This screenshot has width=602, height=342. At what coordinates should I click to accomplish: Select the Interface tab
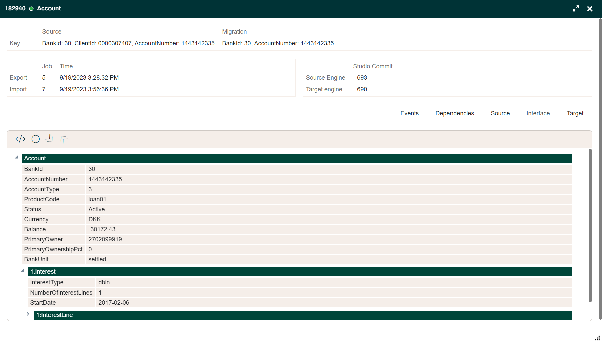point(538,113)
